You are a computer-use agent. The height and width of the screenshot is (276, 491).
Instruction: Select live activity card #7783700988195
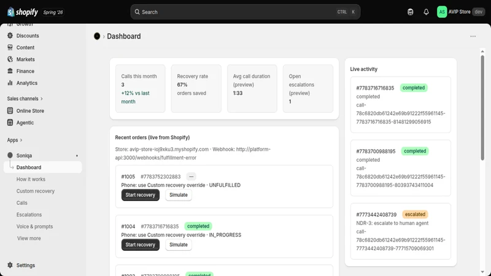tap(401, 167)
